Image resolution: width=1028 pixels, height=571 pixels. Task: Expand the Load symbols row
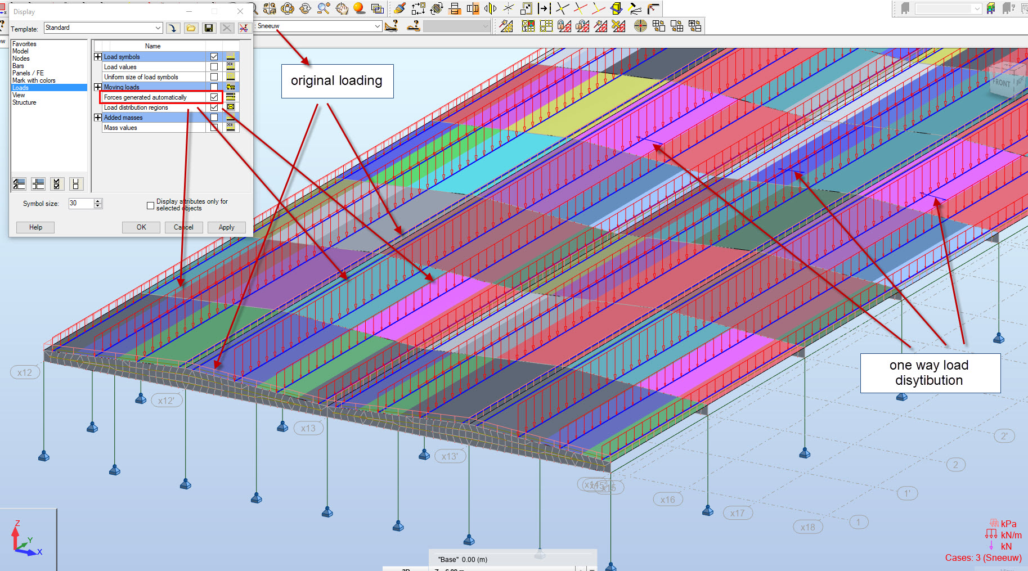click(x=98, y=56)
